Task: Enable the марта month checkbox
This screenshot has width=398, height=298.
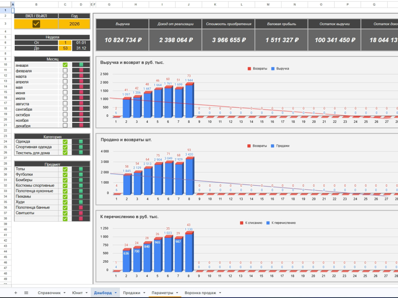Action: tap(65, 76)
